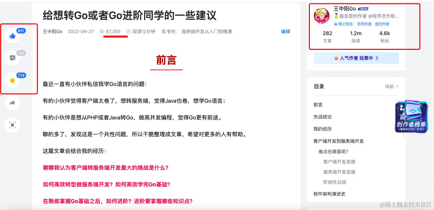
Task: Click the view count eye icon
Action: tap(102, 31)
